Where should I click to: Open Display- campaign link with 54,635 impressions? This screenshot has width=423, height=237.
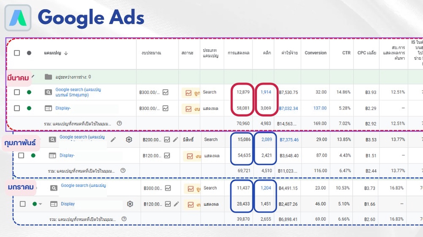[x=67, y=155]
